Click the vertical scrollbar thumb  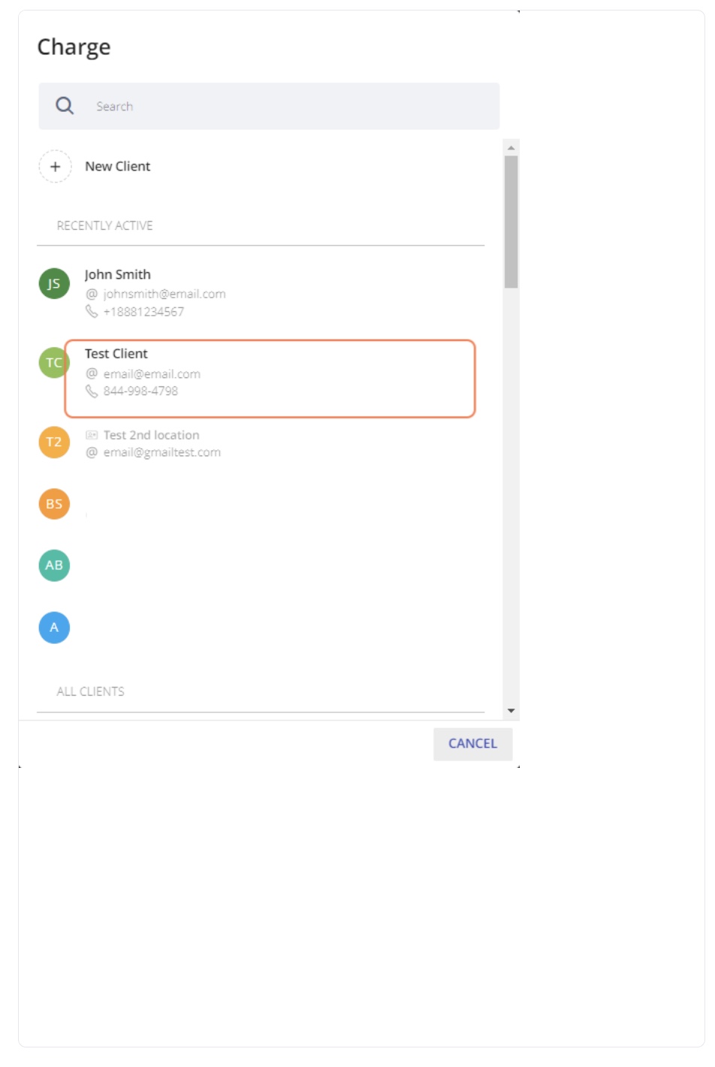(511, 222)
